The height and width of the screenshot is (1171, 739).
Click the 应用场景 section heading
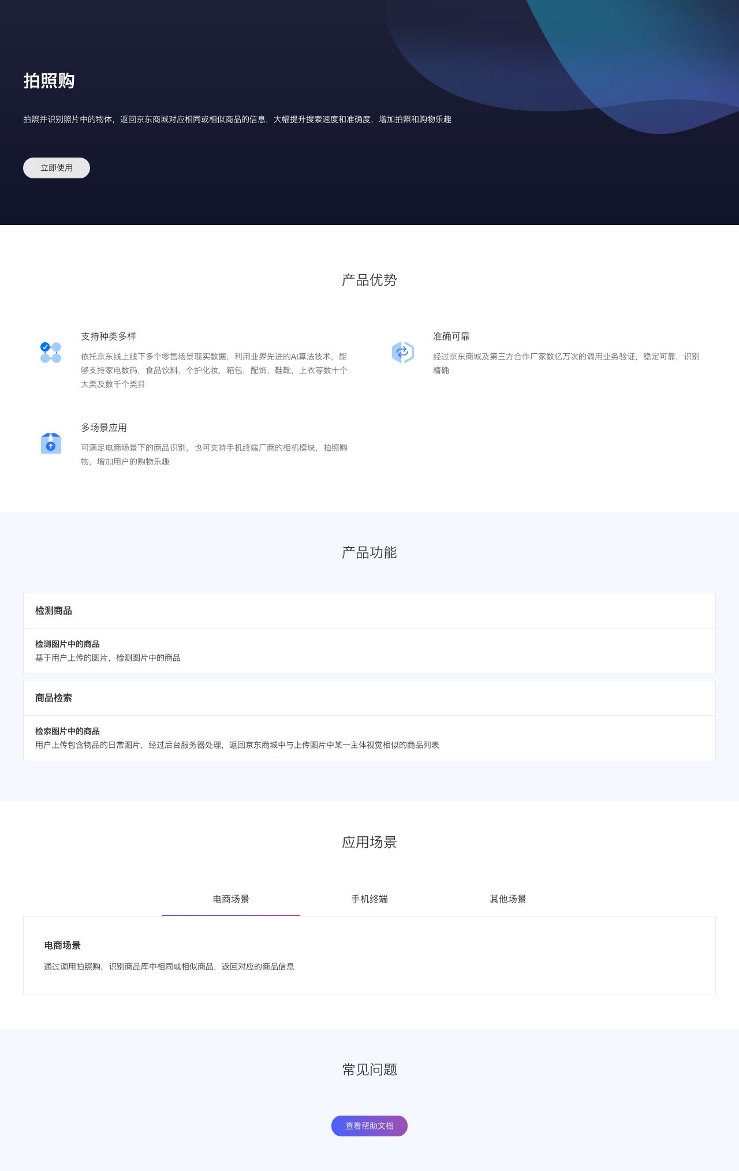pos(369,842)
